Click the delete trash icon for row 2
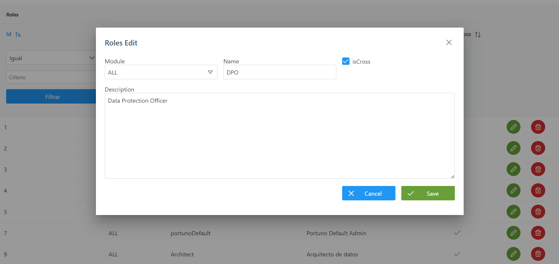 pos(538,148)
